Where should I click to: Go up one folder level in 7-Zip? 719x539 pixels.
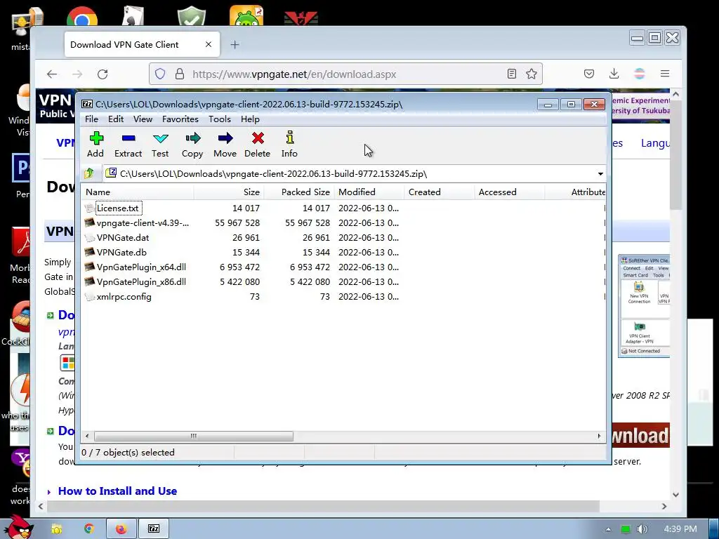[89, 173]
